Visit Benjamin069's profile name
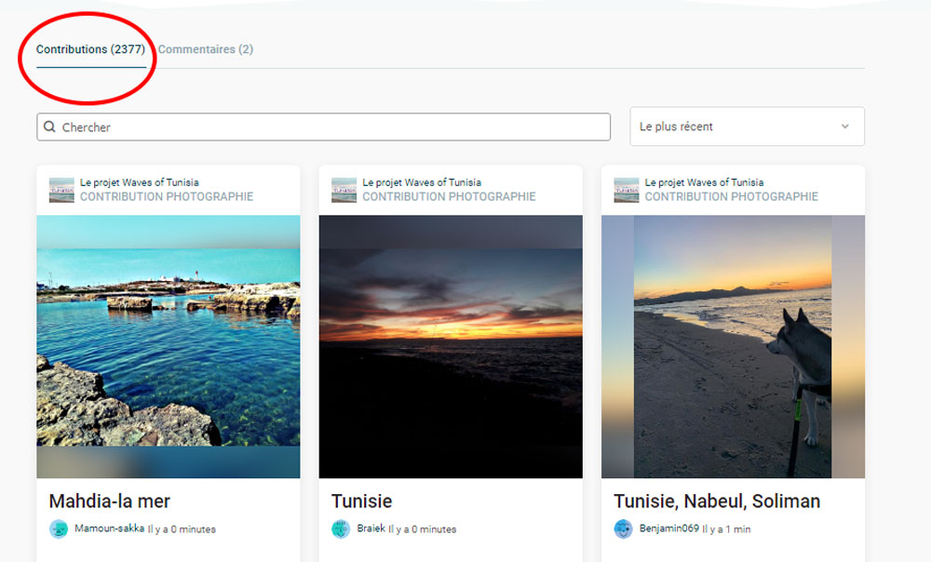Screen dimensions: 931x562 (x=669, y=529)
